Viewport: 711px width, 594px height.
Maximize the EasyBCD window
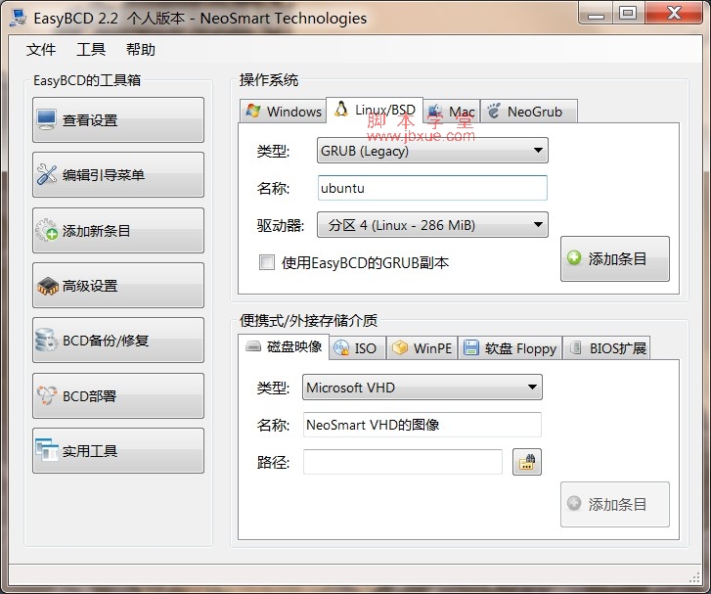[x=628, y=13]
